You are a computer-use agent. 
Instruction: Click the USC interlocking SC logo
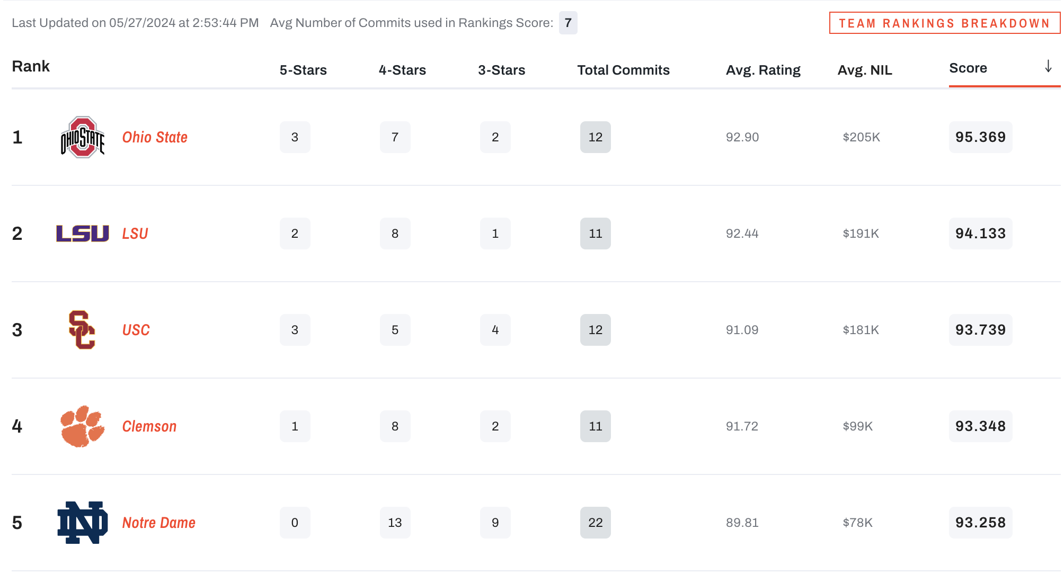[x=82, y=329]
